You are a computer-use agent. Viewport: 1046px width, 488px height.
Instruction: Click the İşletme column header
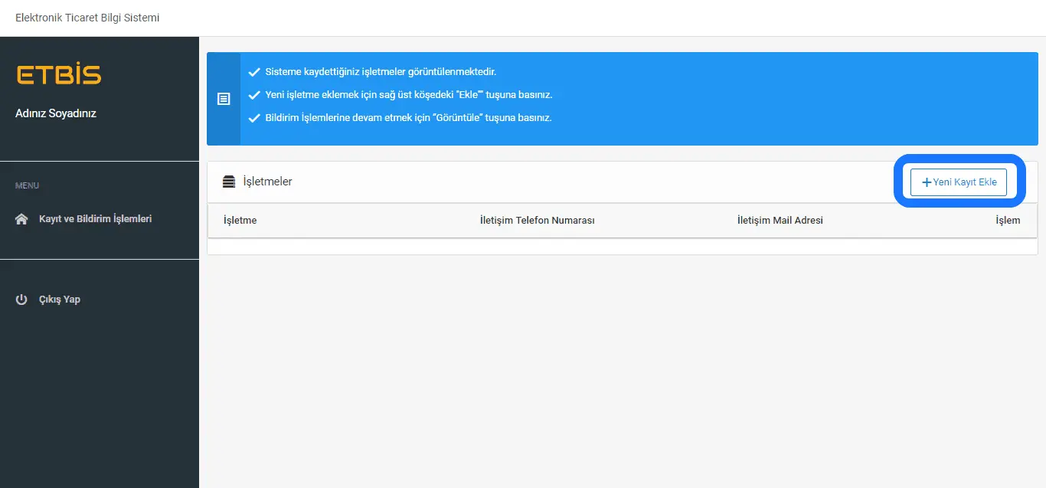[240, 221]
